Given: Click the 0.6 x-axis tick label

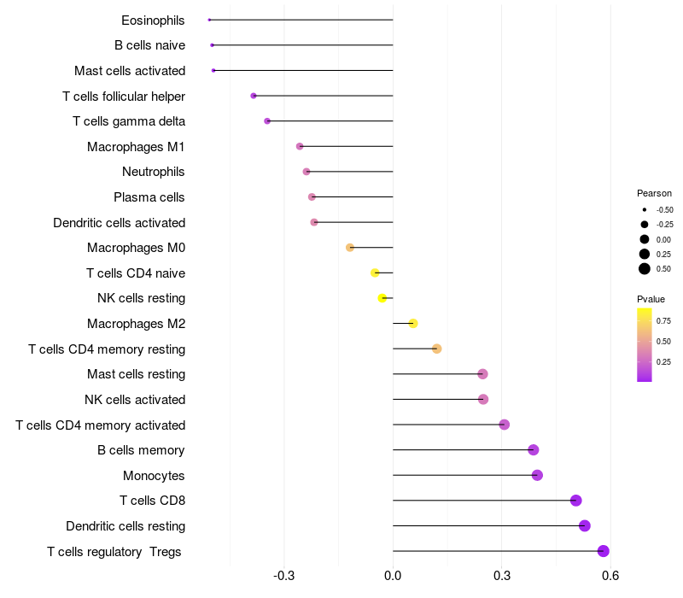Looking at the screenshot, I should click(x=610, y=576).
